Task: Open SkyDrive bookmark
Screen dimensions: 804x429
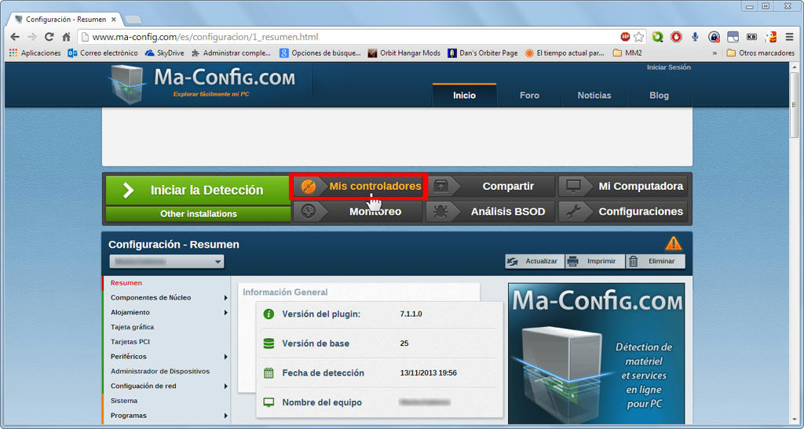Action: click(164, 53)
